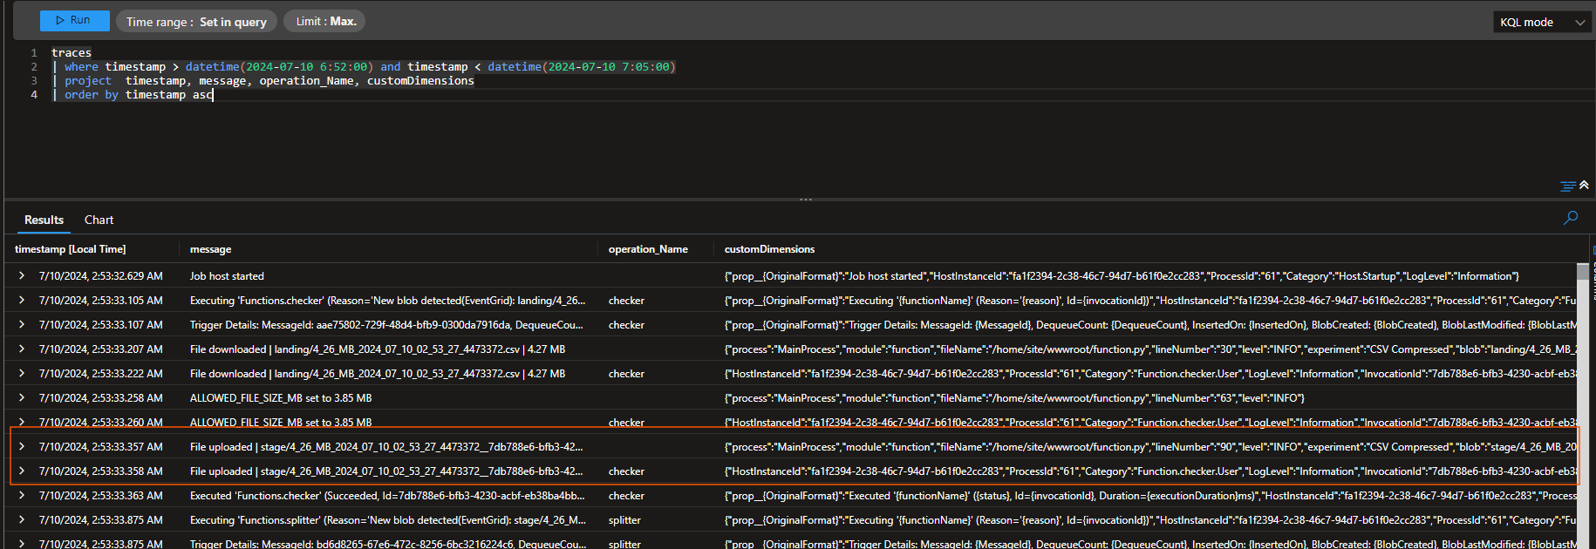Viewport: 1596px width, 549px height.
Task: Sort by timestamp [Local Time] column header
Action: (x=71, y=249)
